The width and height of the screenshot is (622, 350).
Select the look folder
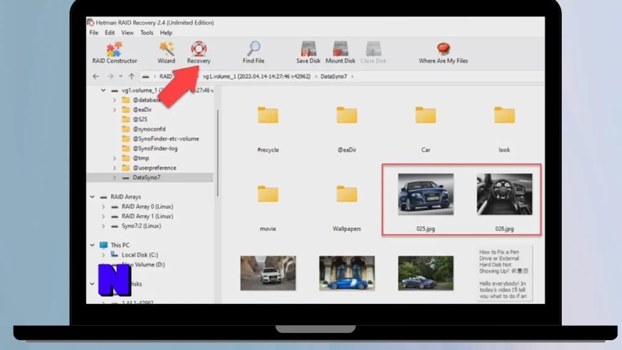pyautogui.click(x=504, y=115)
